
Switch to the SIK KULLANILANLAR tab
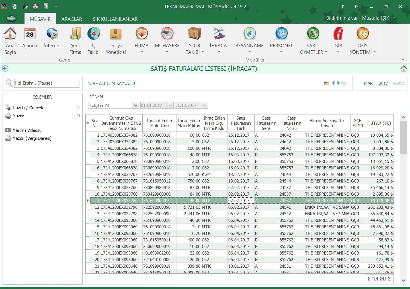115,19
